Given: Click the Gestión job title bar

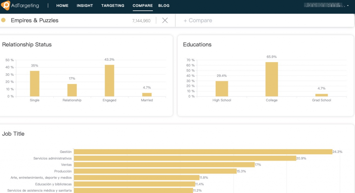Looking at the screenshot, I should [203, 152].
